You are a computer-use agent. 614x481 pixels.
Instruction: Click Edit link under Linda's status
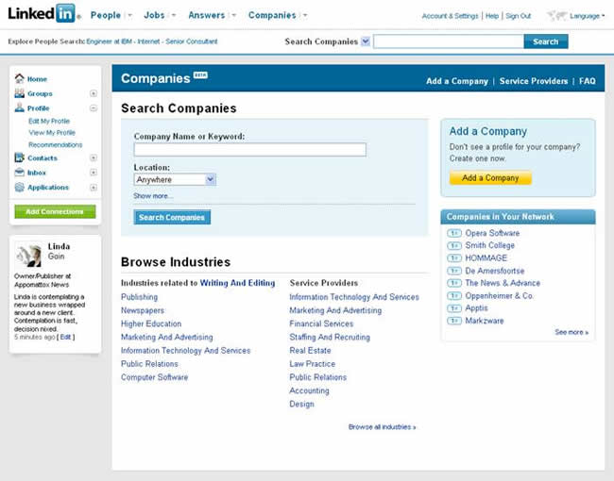[x=65, y=337]
